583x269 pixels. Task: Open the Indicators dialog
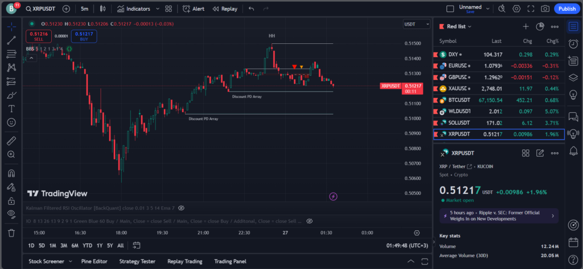tap(134, 9)
